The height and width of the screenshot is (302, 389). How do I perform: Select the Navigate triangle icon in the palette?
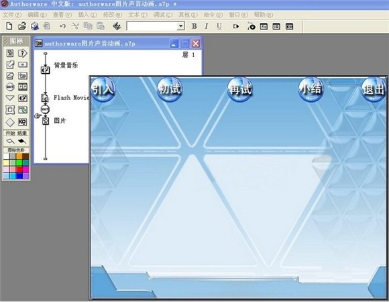(10, 98)
